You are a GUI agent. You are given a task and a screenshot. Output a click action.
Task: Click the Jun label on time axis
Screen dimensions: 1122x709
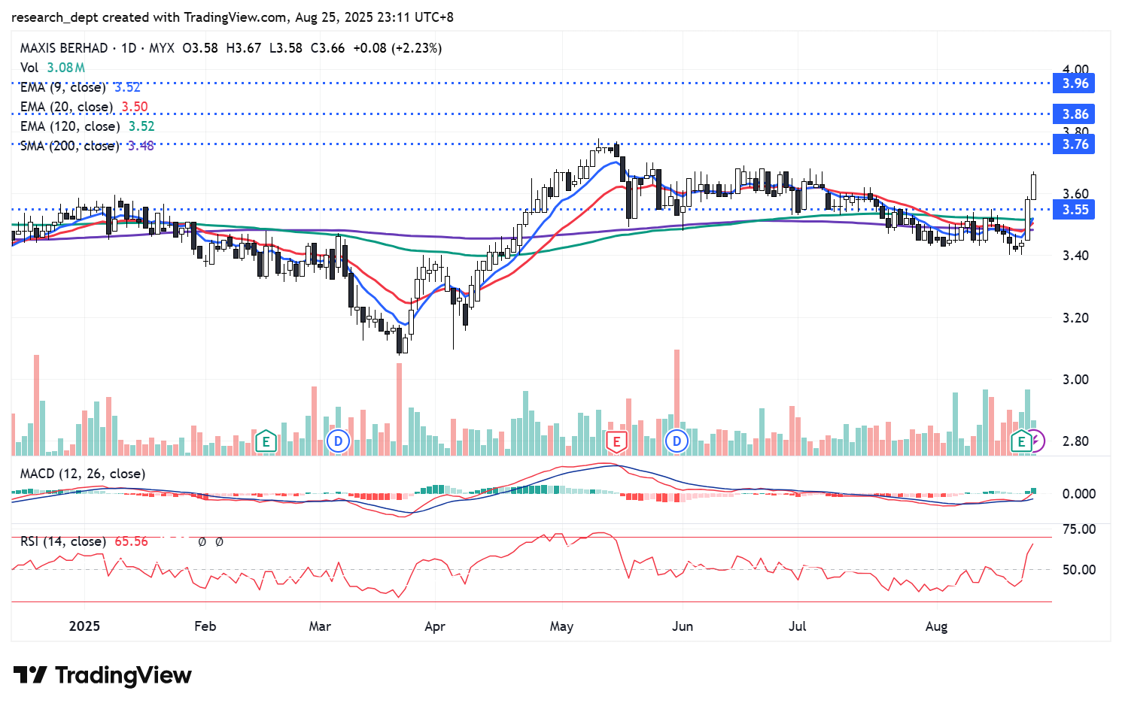pos(683,626)
